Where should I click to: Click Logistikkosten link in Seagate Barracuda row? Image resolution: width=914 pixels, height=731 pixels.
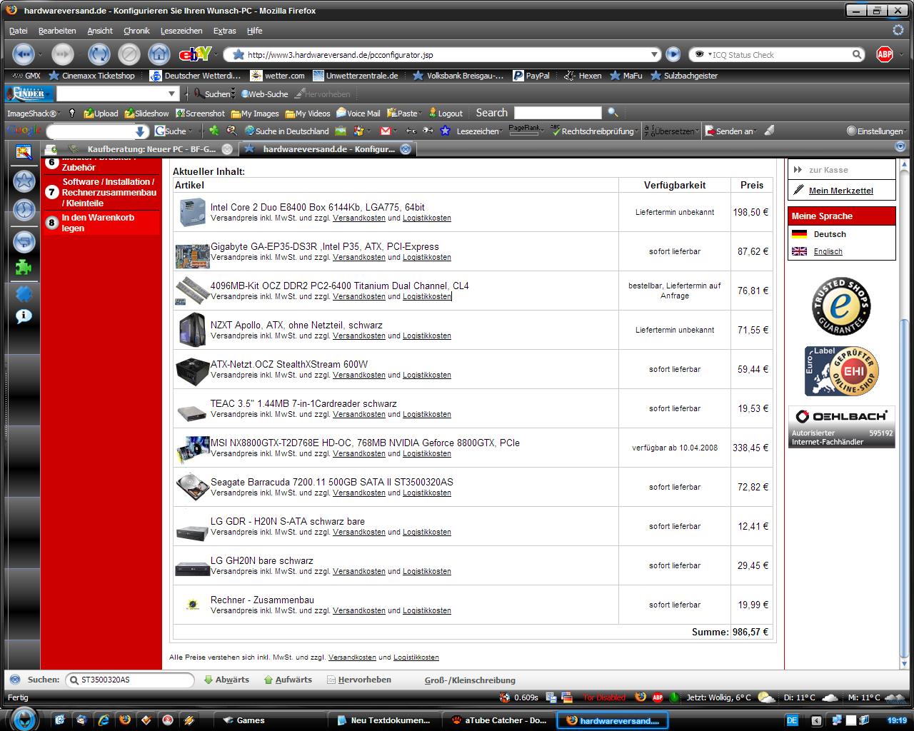pos(426,493)
